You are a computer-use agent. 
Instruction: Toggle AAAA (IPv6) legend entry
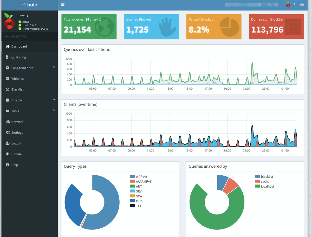click(141, 181)
